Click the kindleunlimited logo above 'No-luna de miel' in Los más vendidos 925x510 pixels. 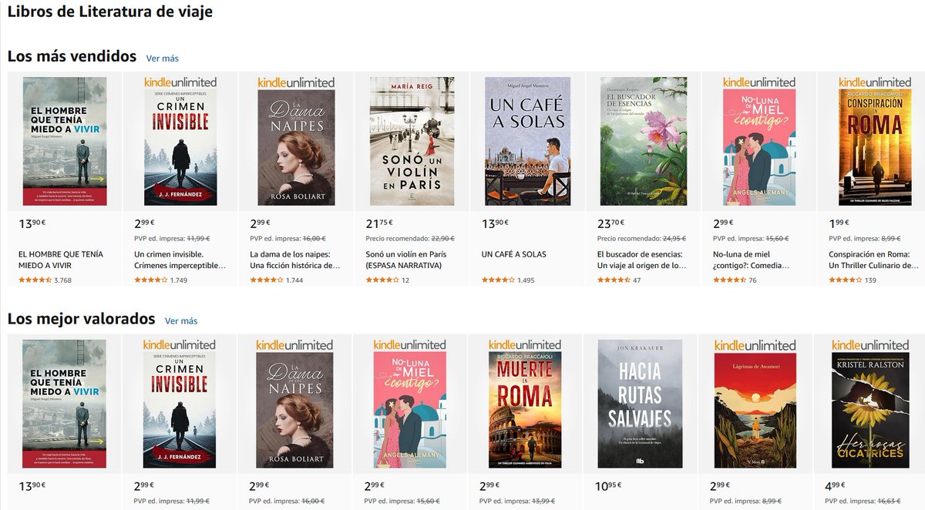(759, 82)
